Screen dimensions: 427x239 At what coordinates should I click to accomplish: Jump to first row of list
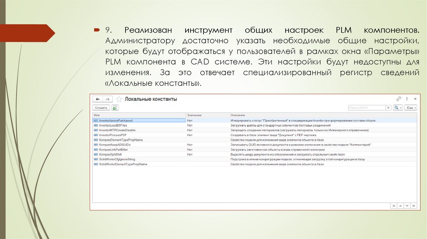coord(393,206)
